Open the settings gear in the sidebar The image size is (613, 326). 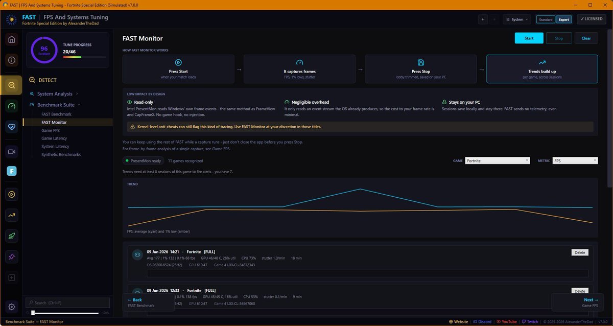pos(12,307)
